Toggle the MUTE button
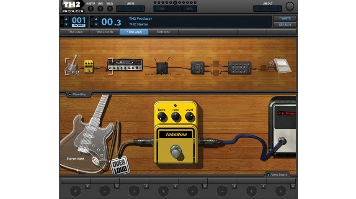The width and height of the screenshot is (356, 199). [189, 9]
